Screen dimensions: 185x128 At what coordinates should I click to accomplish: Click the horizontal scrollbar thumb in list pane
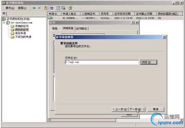[84, 120]
